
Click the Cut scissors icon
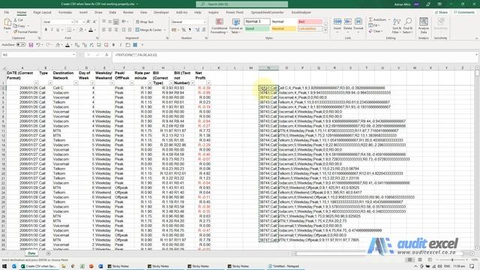(16, 20)
